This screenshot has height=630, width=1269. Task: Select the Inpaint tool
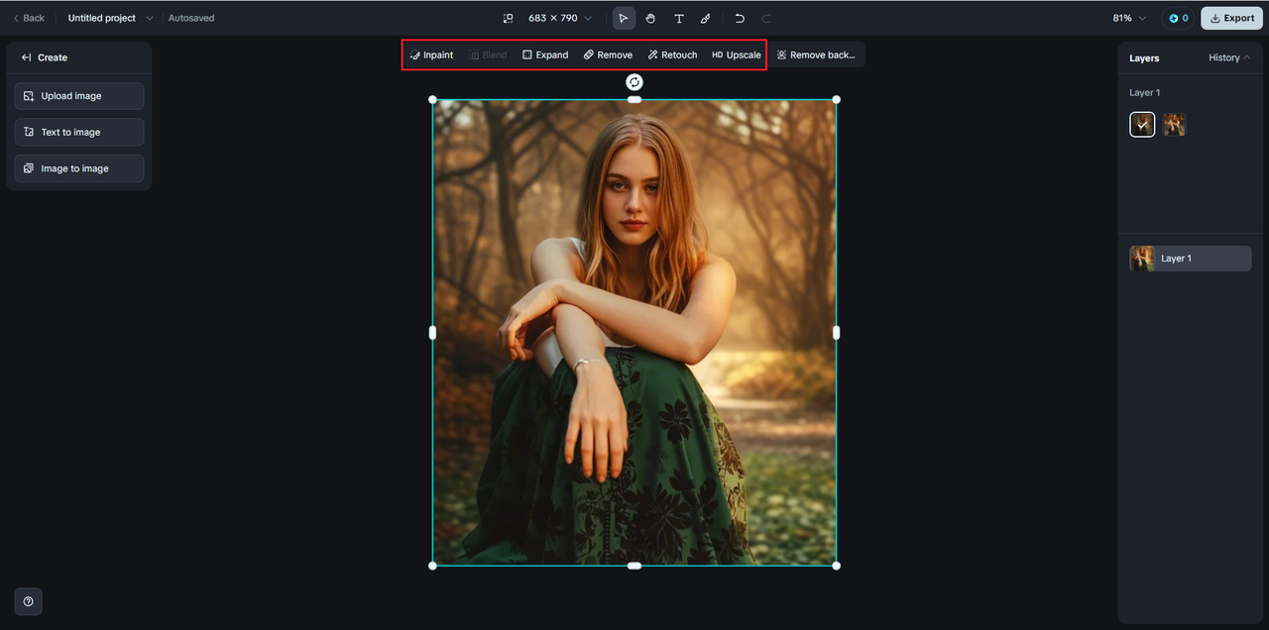(431, 54)
